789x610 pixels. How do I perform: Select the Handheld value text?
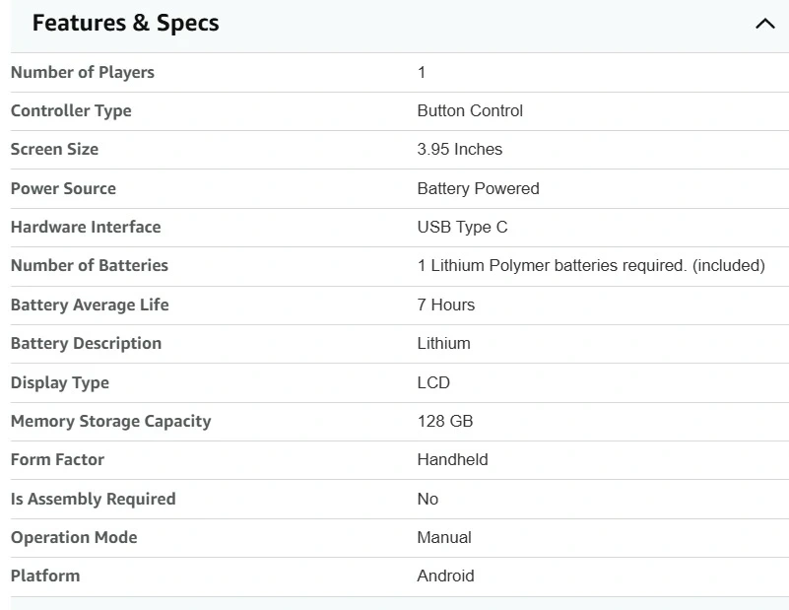pyautogui.click(x=452, y=459)
